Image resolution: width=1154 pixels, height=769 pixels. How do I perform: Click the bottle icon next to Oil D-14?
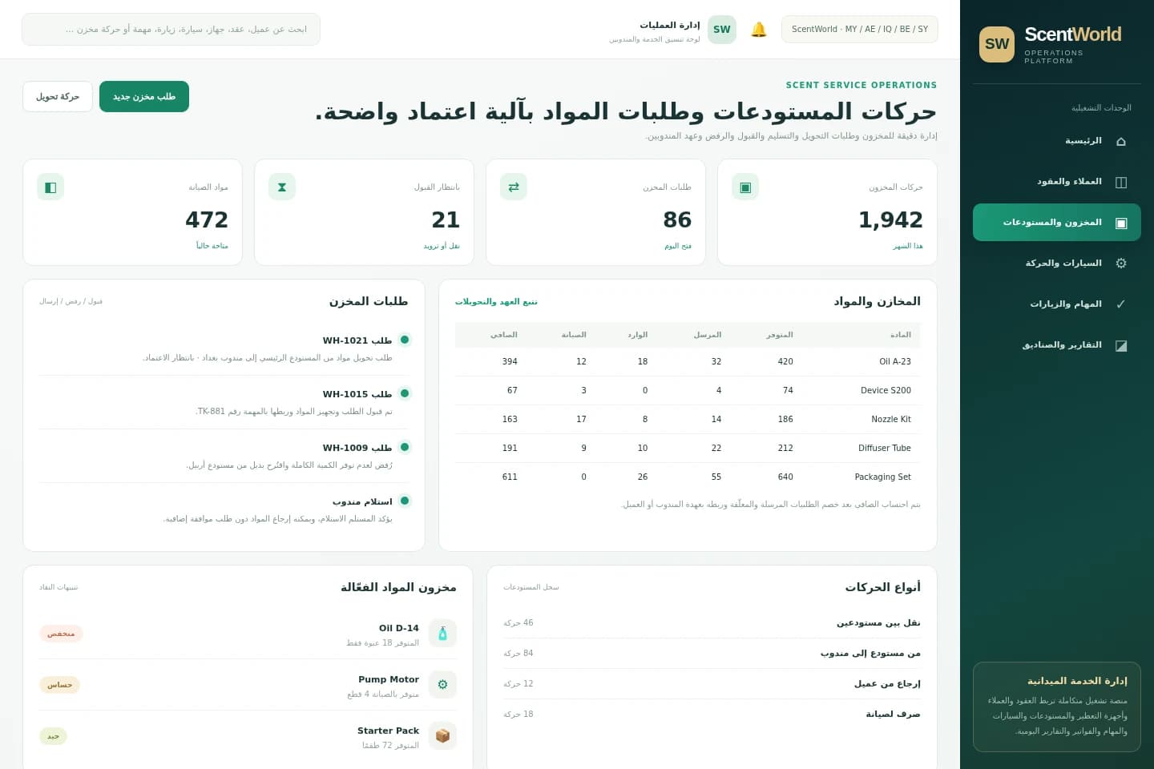tap(442, 634)
